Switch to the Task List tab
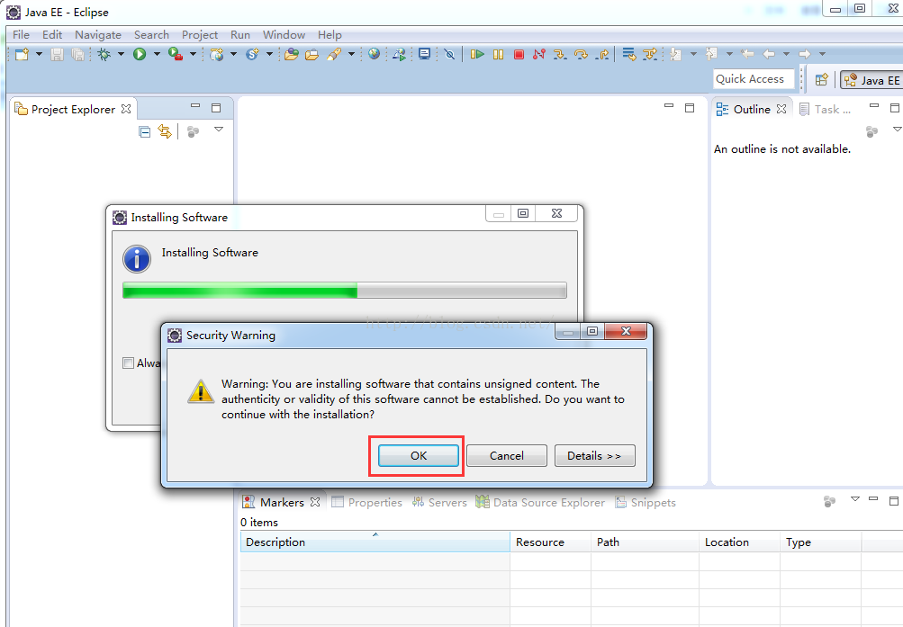903x627 pixels. [825, 109]
